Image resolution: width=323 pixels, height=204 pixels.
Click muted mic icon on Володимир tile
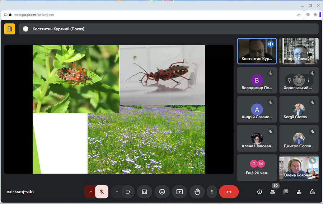(x=271, y=73)
